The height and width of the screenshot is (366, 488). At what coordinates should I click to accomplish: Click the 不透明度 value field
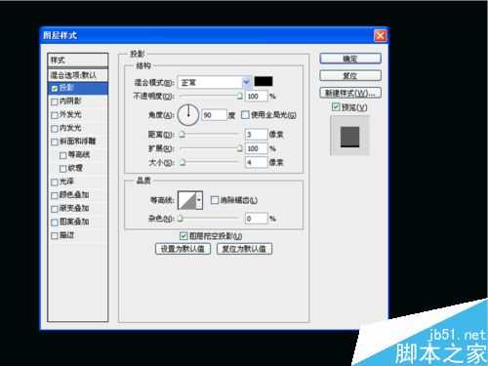pos(257,97)
